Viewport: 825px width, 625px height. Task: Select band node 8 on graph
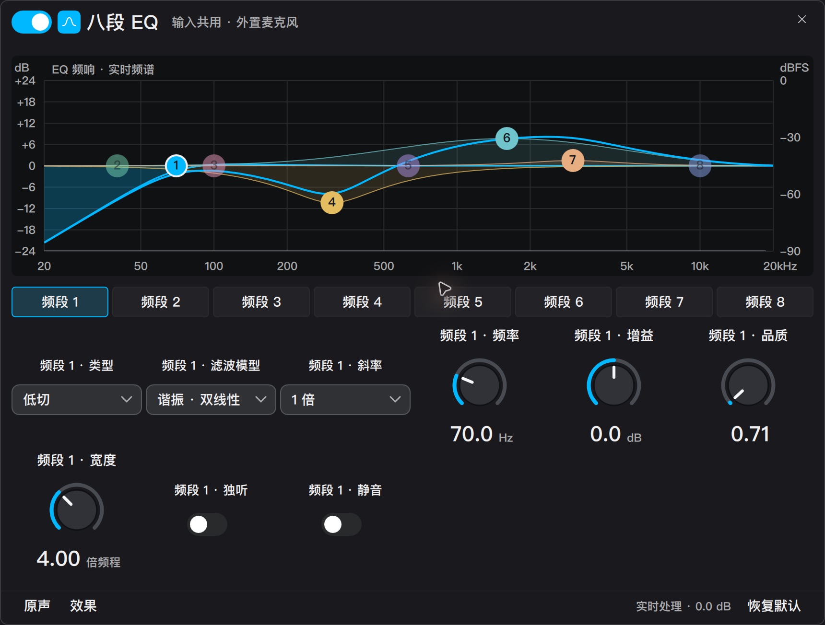coord(700,166)
